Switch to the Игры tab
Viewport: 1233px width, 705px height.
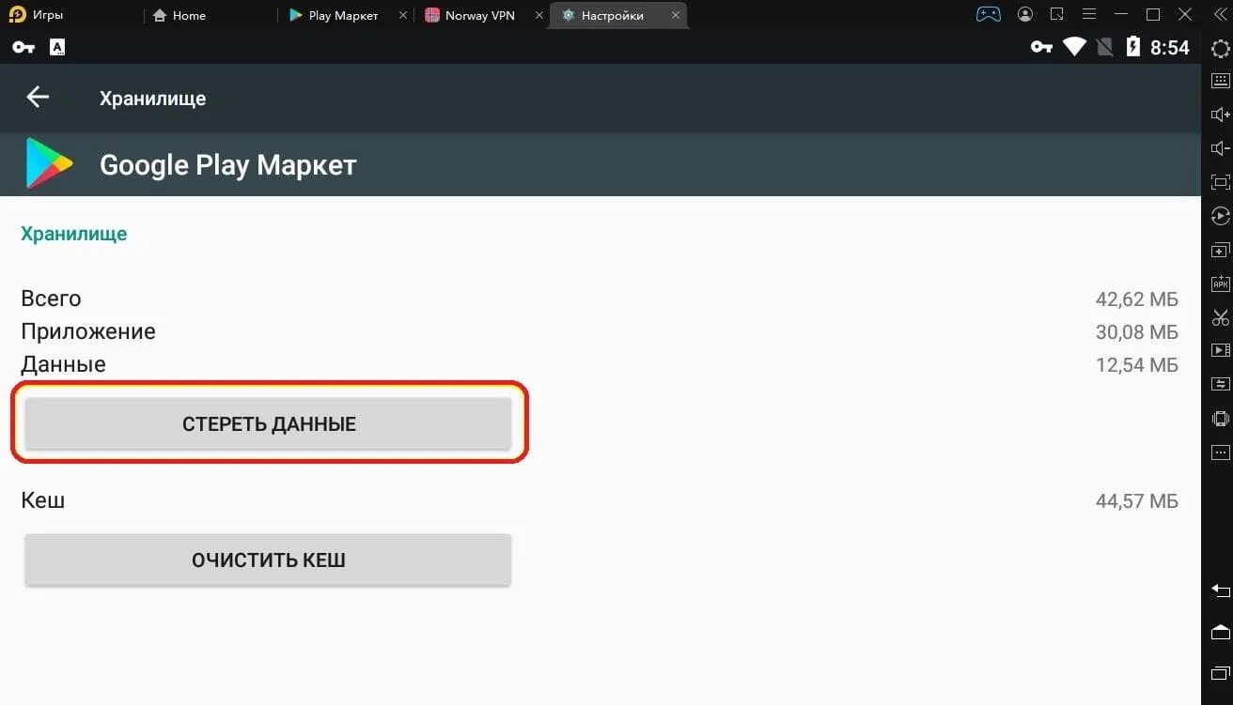click(x=48, y=16)
